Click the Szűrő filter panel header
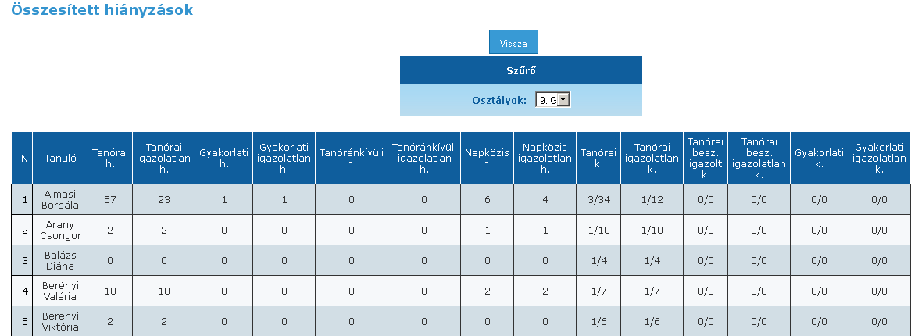911x336 pixels. [x=520, y=70]
